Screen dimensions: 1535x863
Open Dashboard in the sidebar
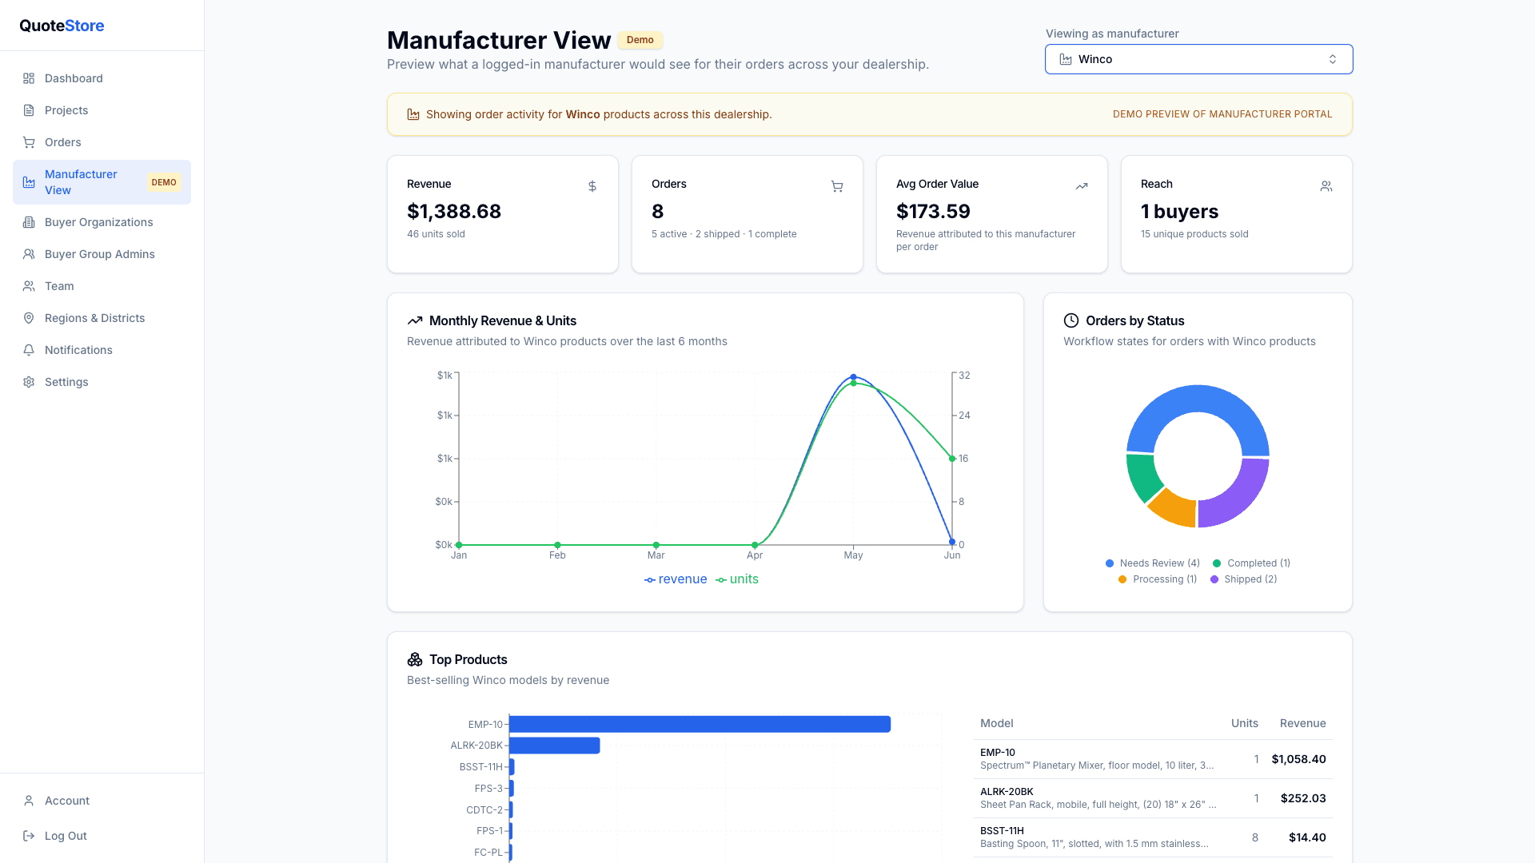pyautogui.click(x=102, y=78)
